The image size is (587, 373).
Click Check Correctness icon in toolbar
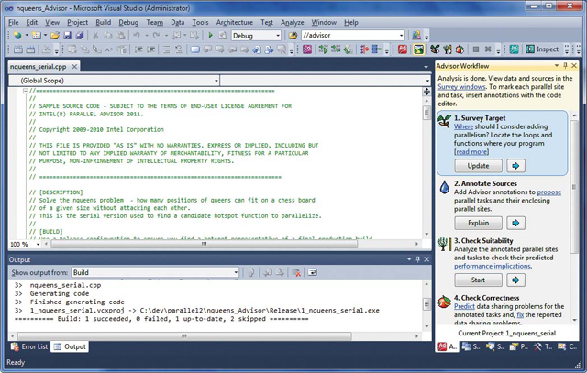tap(460, 49)
